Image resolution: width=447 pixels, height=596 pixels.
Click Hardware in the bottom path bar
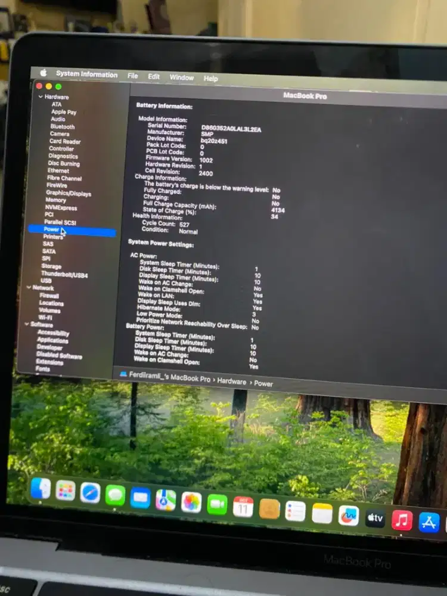pyautogui.click(x=231, y=381)
